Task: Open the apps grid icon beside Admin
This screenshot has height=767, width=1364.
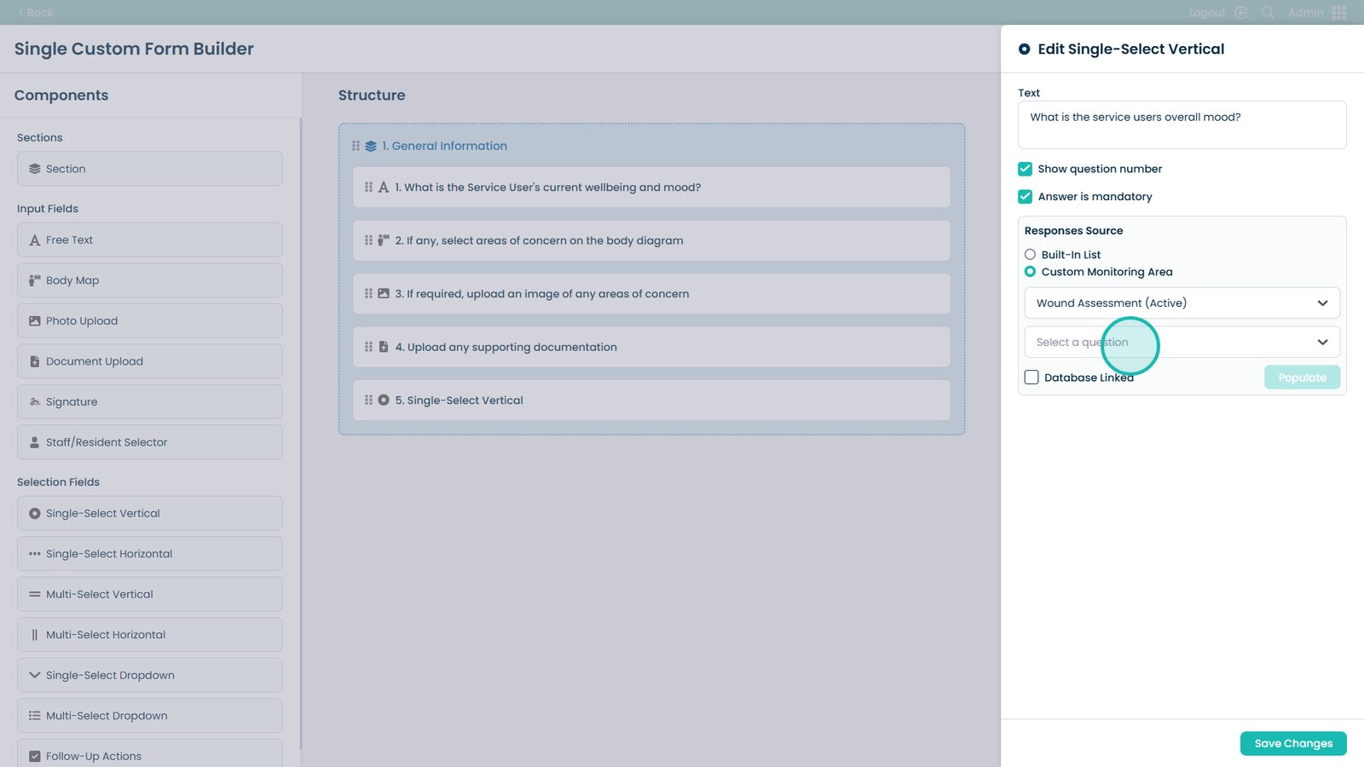Action: pos(1339,13)
